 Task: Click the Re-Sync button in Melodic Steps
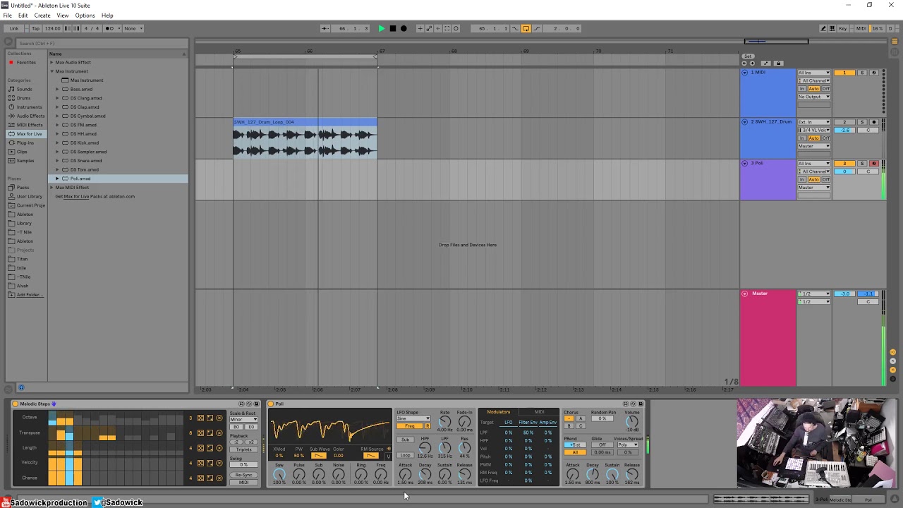(243, 475)
